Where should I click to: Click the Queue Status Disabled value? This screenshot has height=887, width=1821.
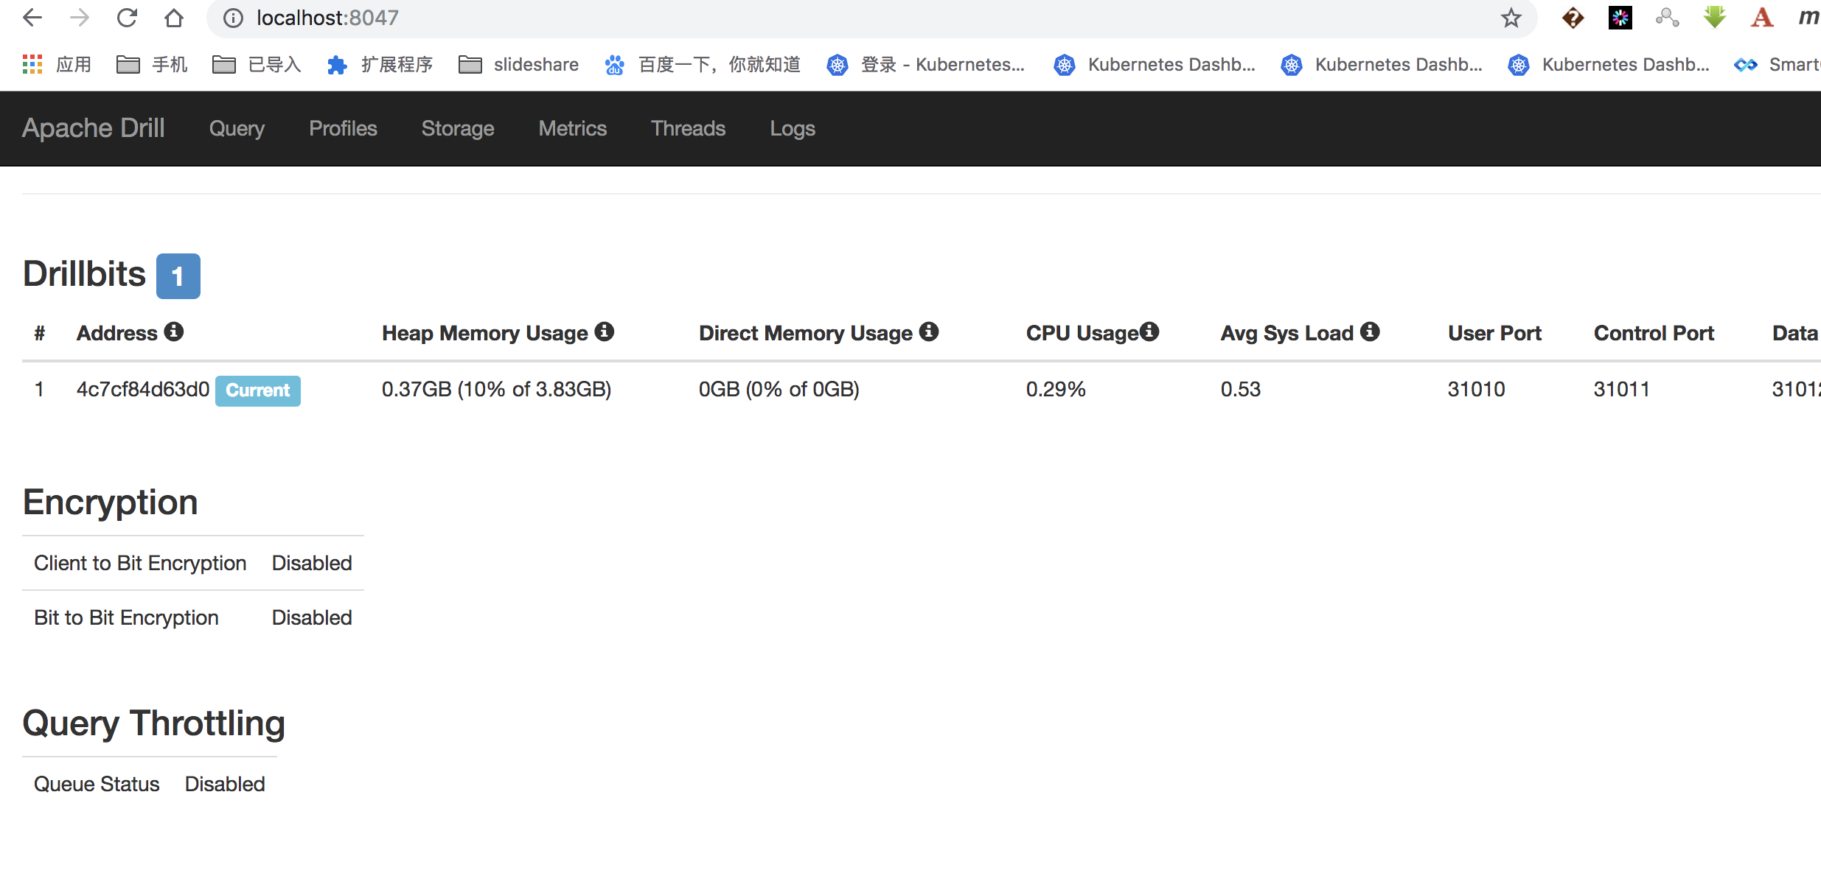pos(225,784)
